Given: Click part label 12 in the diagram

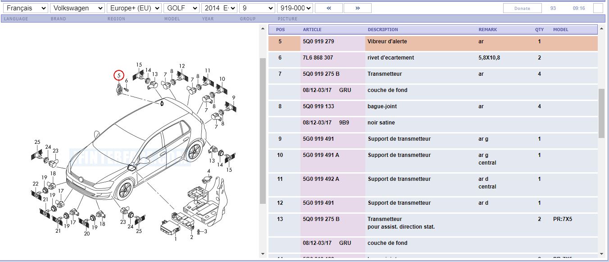Looking at the screenshot, I should [182, 66].
